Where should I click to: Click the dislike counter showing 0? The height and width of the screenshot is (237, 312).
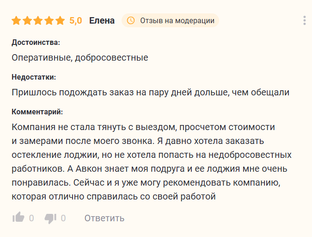coord(63,218)
